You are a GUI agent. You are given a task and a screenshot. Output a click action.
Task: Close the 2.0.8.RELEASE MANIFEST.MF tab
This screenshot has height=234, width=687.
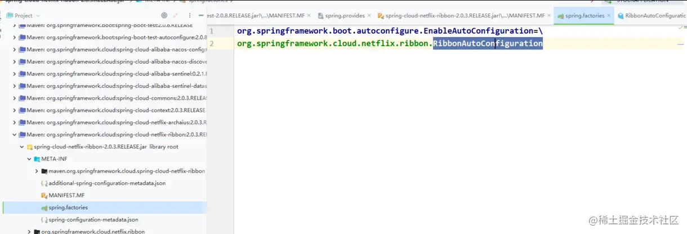pyautogui.click(x=309, y=16)
